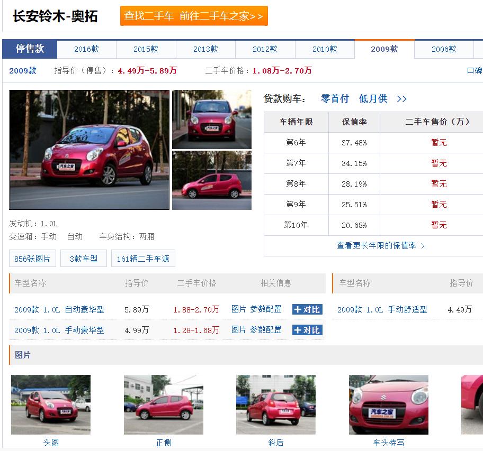
Task: Add 手动豪华型 to comparison with 对比 button
Action: pos(307,330)
